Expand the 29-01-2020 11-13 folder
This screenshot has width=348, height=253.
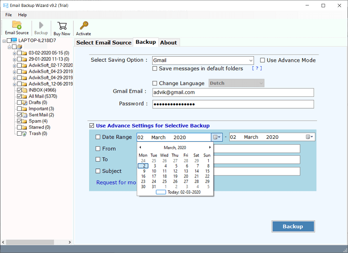pos(14,60)
